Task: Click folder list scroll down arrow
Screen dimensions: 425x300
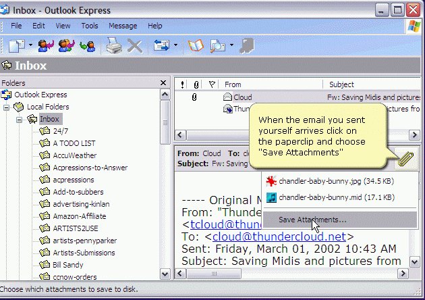Action: pyautogui.click(x=165, y=274)
